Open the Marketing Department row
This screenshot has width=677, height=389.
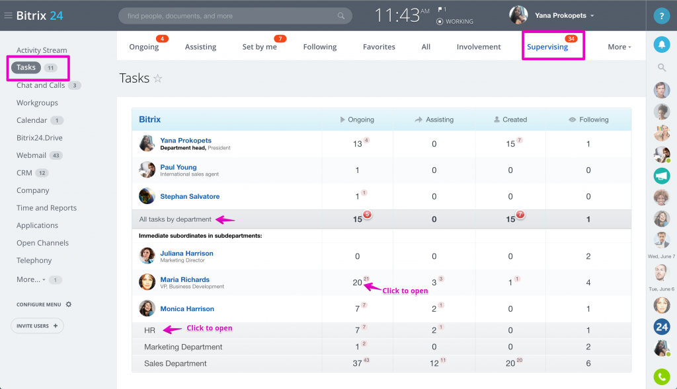tap(381, 347)
